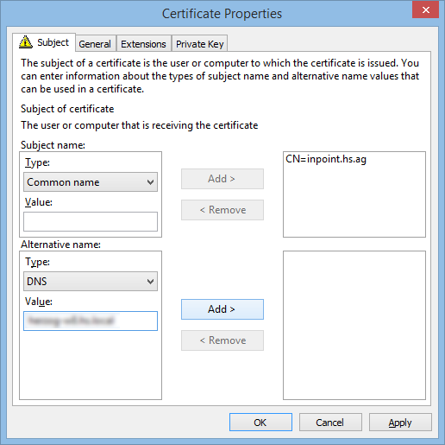Click the warning icon on Subject tab
The height and width of the screenshot is (445, 445).
26,42
